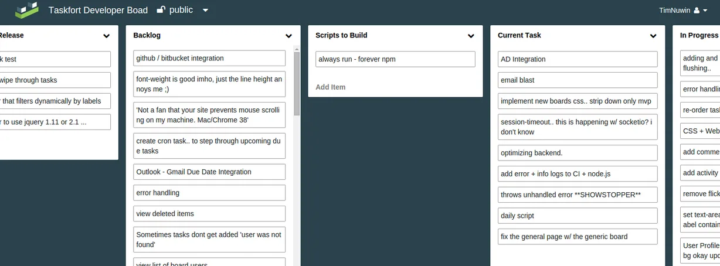The image size is (720, 266).
Task: Open the 'create cron task' card
Action: coord(209,146)
